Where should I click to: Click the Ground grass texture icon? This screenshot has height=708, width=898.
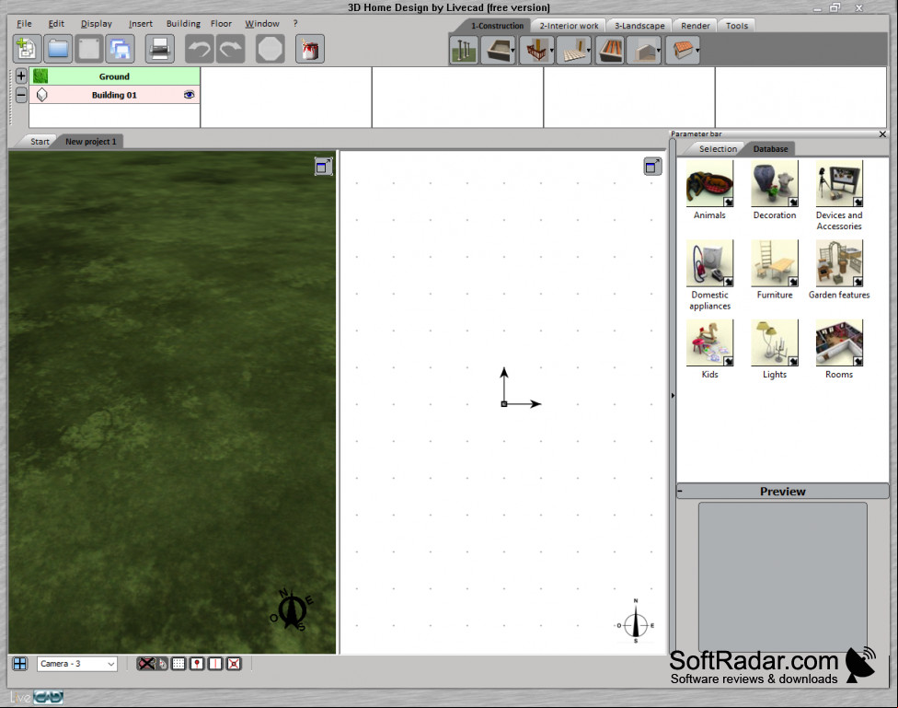click(40, 76)
